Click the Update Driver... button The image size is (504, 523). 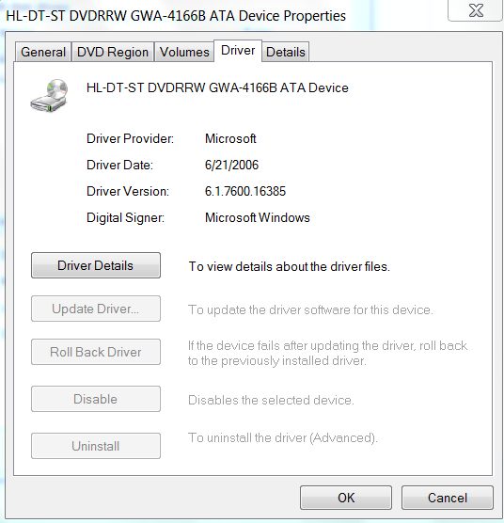click(x=96, y=309)
